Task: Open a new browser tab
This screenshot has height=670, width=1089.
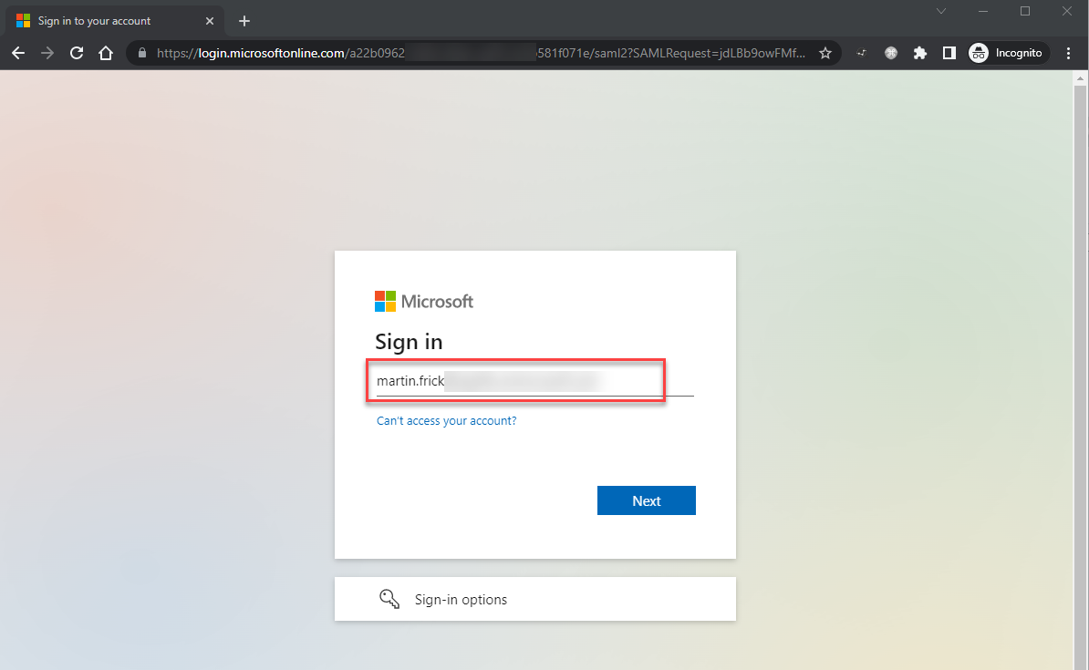Action: (244, 21)
